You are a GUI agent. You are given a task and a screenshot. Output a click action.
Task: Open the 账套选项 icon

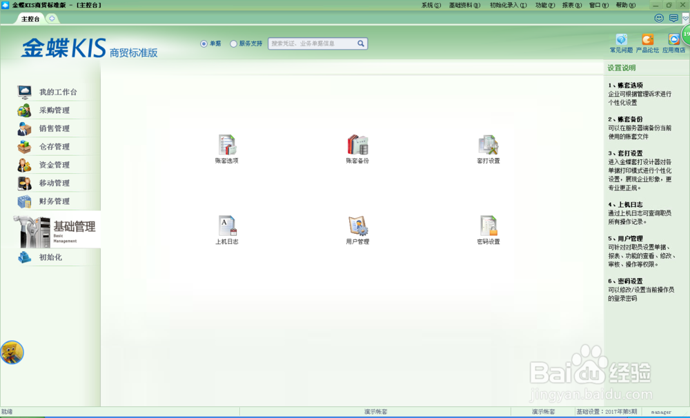[226, 149]
